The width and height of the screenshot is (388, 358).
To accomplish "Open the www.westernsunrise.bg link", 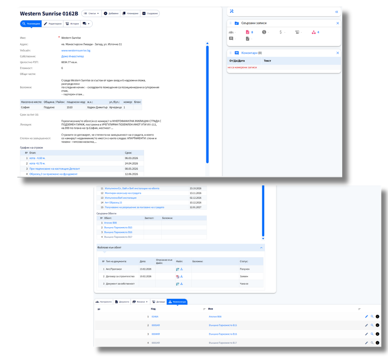I will [76, 50].
